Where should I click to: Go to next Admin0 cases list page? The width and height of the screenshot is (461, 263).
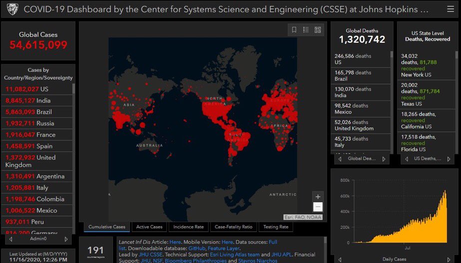(66, 239)
